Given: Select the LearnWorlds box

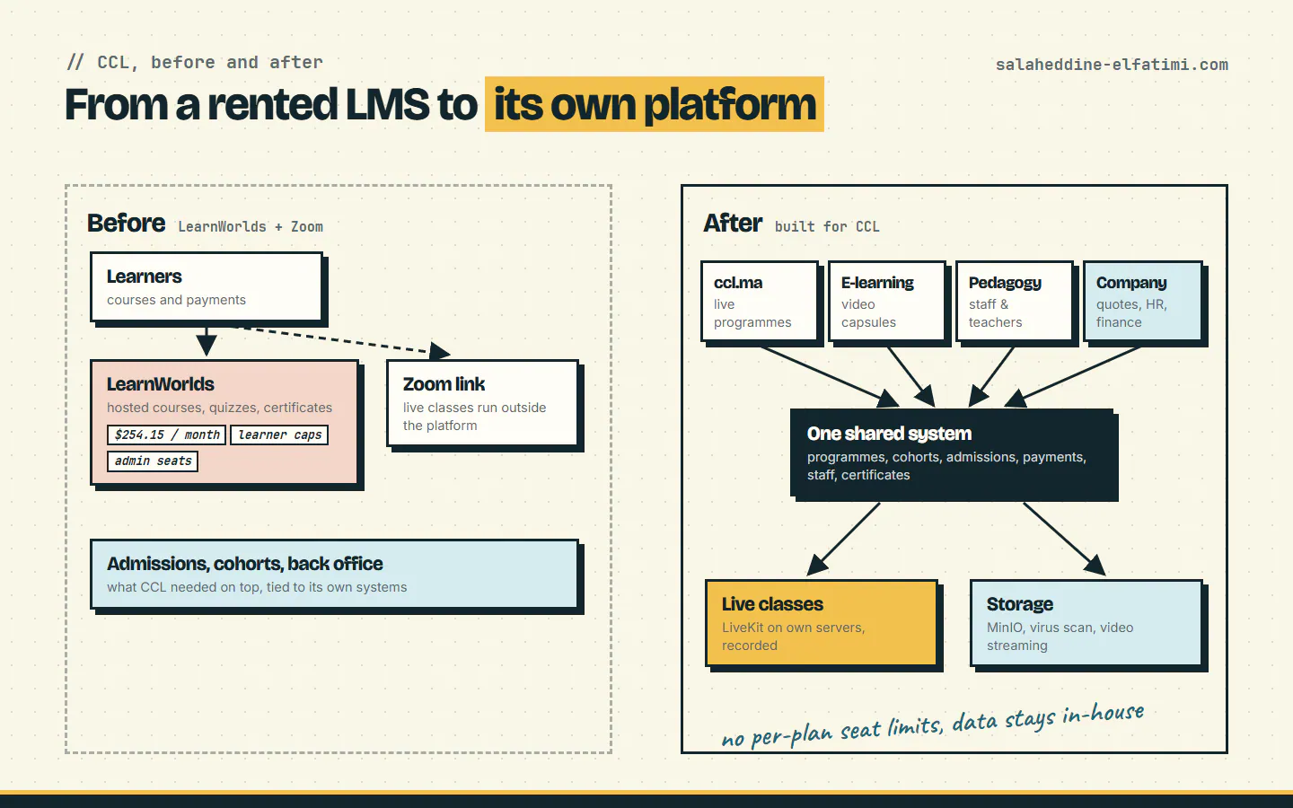Looking at the screenshot, I should pos(224,422).
